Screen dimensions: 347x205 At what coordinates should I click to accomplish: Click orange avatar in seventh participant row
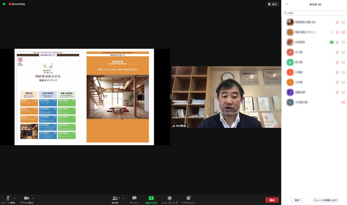(290, 82)
